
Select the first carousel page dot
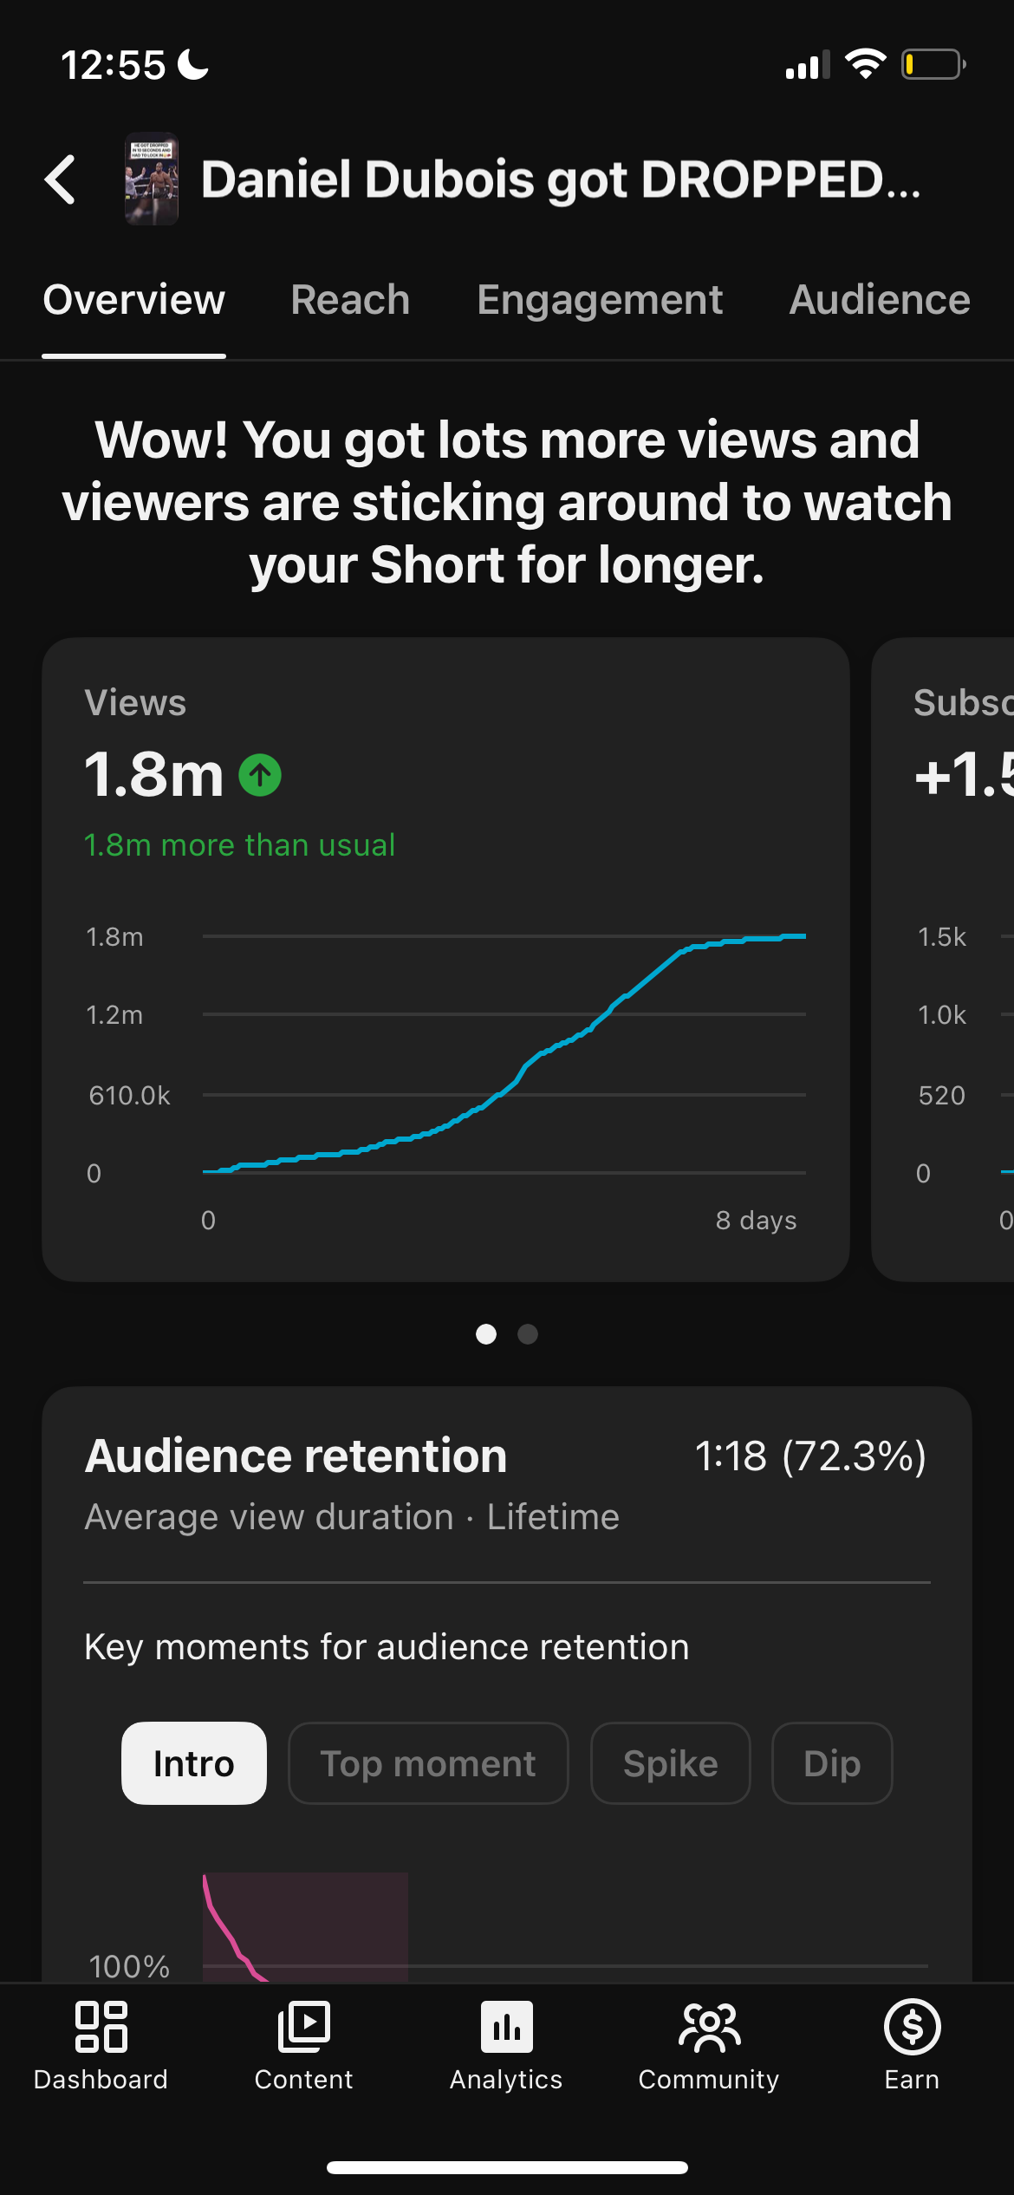(486, 1334)
